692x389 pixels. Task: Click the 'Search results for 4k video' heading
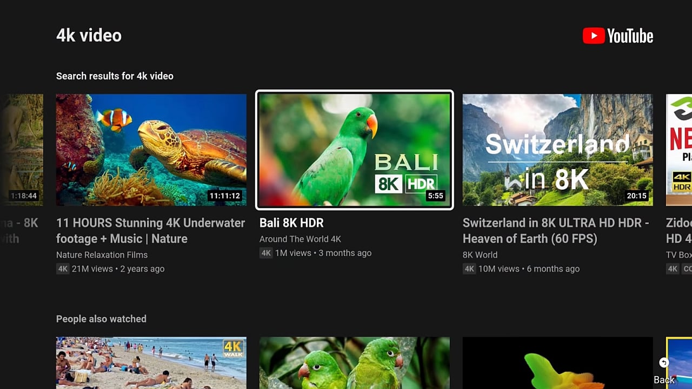[115, 76]
